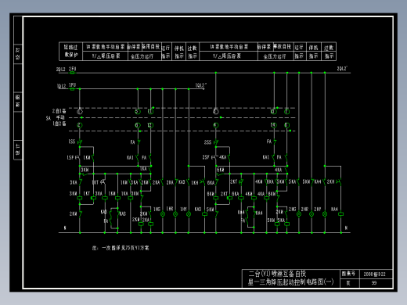Screen dimensions: 407x305
Task: Click the 手动 switch position label
Action: 60,117
